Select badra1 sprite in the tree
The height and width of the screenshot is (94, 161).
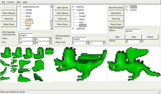click(80, 7)
